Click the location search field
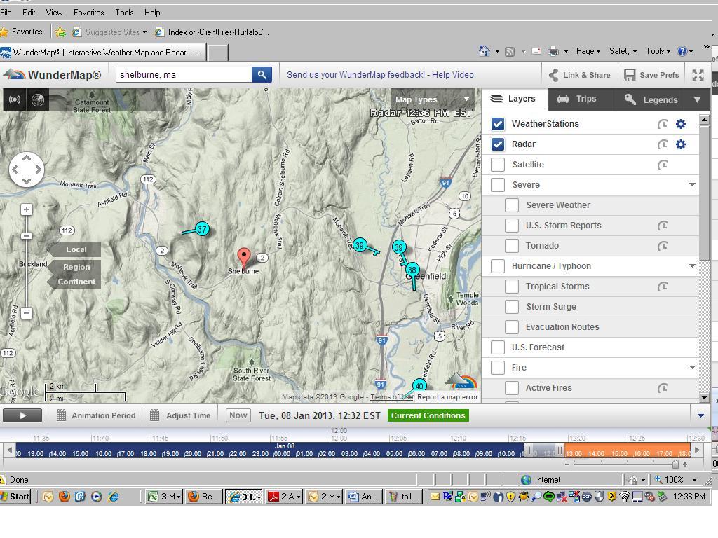This screenshot has width=718, height=538. click(184, 74)
